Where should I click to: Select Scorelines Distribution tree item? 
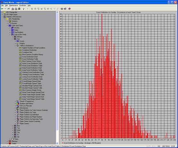click(x=29, y=50)
